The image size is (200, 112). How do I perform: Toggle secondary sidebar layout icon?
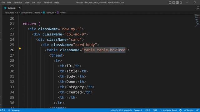[177, 2]
